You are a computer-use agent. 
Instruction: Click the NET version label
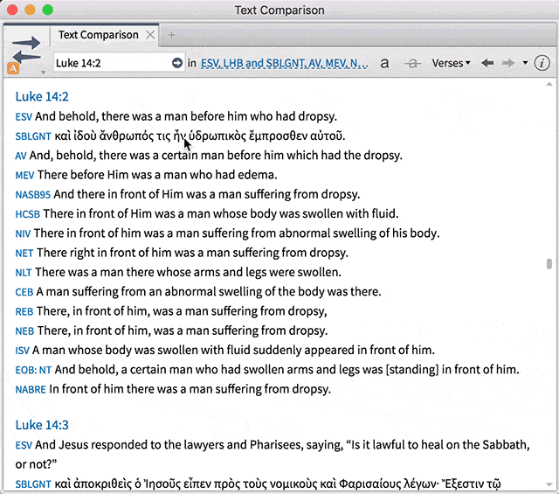point(24,253)
